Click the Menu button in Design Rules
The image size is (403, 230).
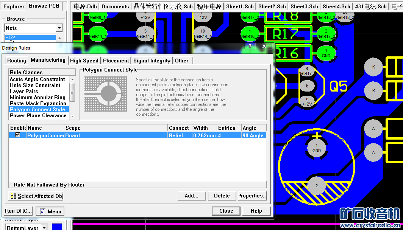50,211
